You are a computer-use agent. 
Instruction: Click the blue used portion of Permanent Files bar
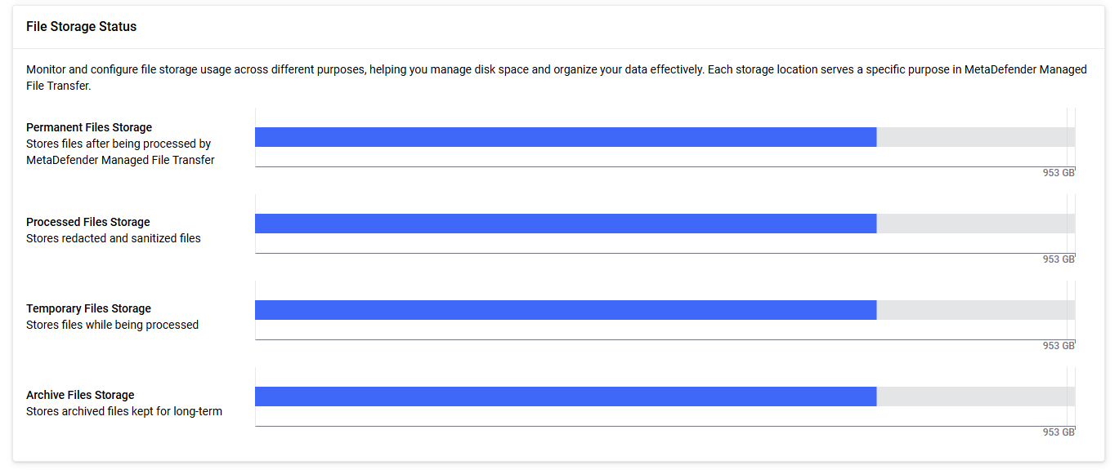[566, 137]
